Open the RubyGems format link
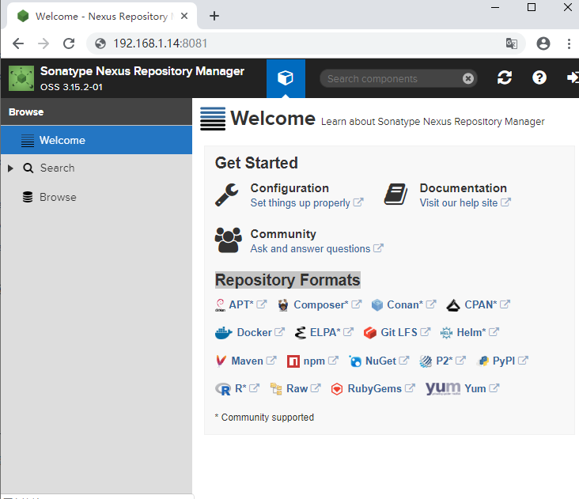This screenshot has height=499, width=579. [x=374, y=388]
